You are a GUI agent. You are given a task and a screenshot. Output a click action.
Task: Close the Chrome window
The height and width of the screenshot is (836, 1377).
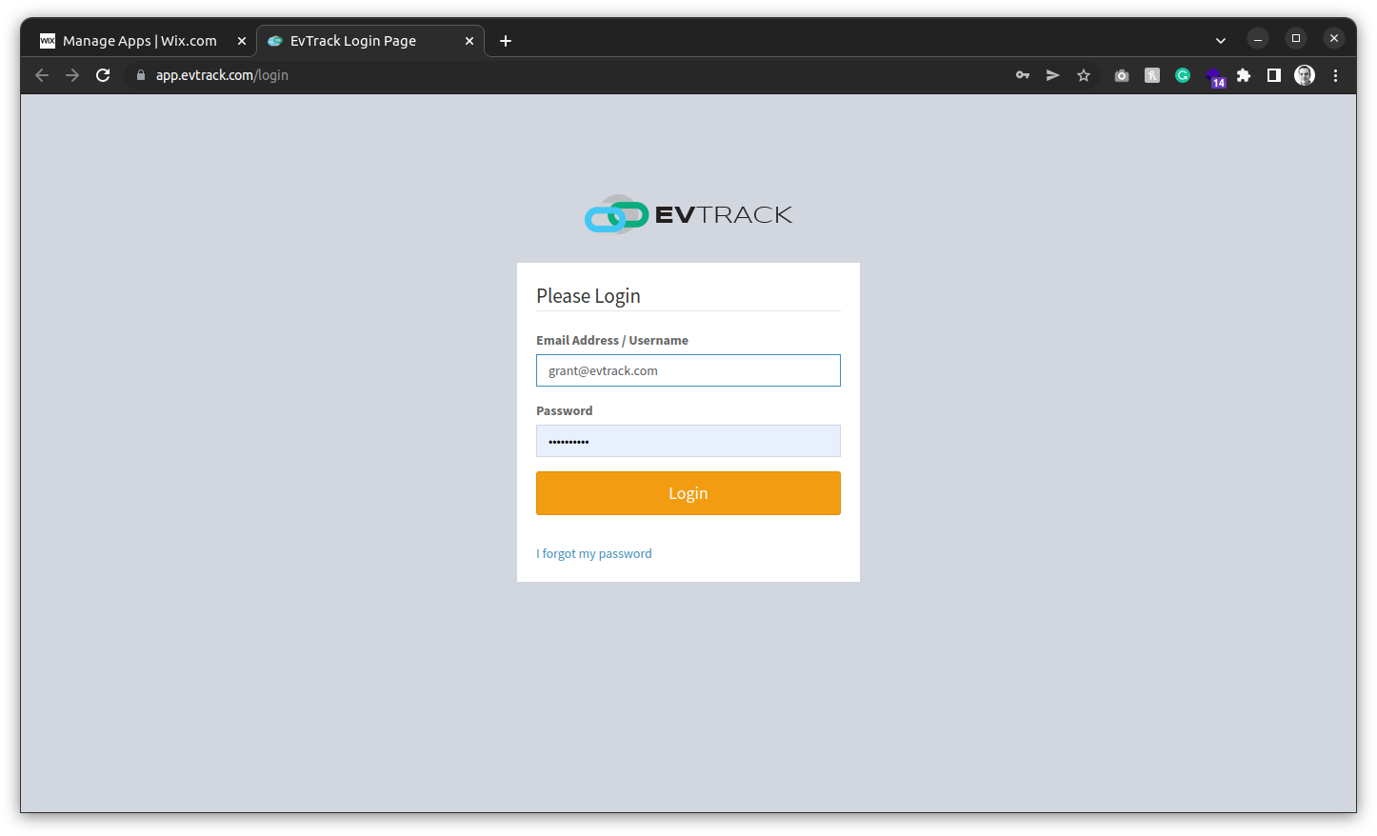click(x=1334, y=39)
